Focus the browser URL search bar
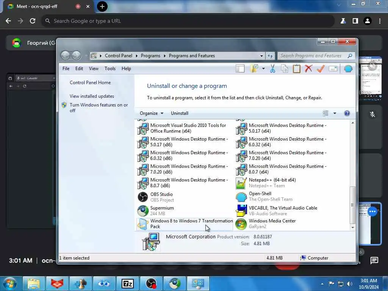Image resolution: width=388 pixels, height=291 pixels. click(188, 21)
